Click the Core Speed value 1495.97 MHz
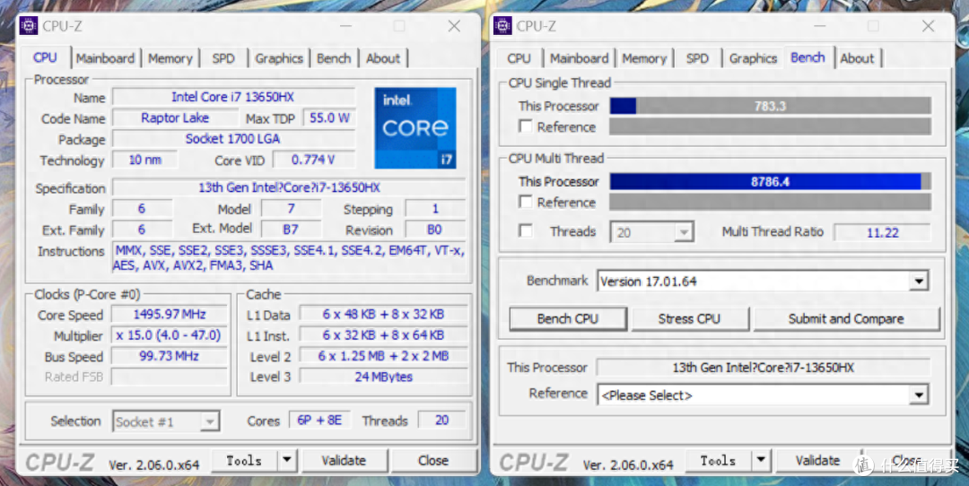 click(170, 314)
